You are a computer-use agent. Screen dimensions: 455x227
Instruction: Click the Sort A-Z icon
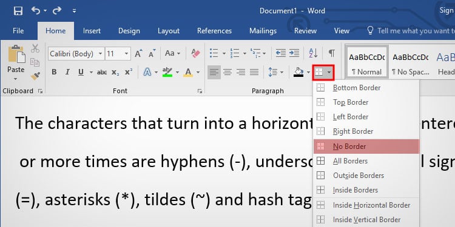[313, 53]
